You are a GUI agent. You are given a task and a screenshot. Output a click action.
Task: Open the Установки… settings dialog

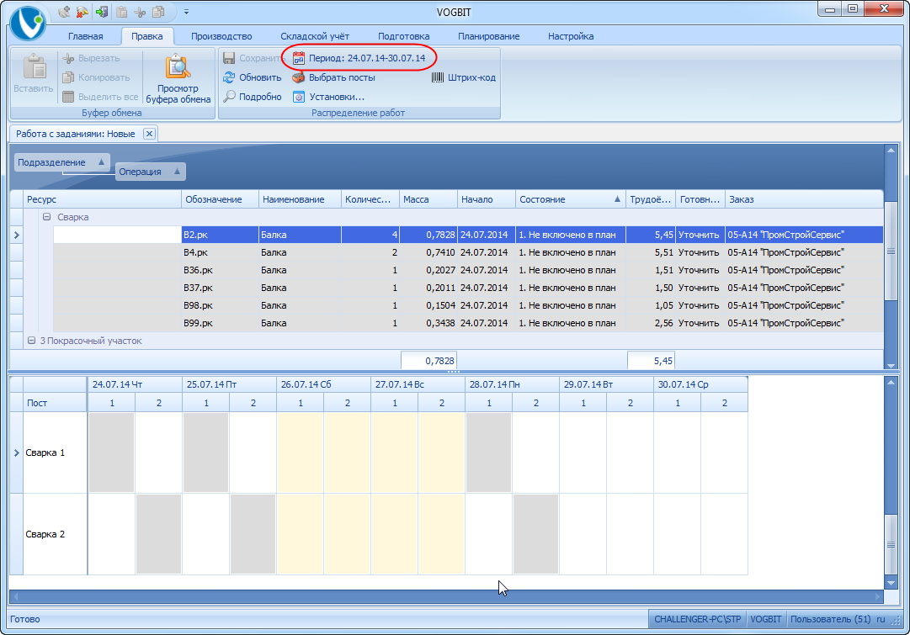328,97
